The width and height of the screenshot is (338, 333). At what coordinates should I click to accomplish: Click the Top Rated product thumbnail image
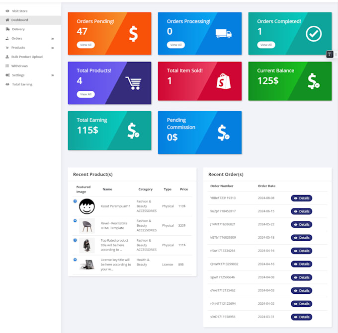tap(87, 245)
